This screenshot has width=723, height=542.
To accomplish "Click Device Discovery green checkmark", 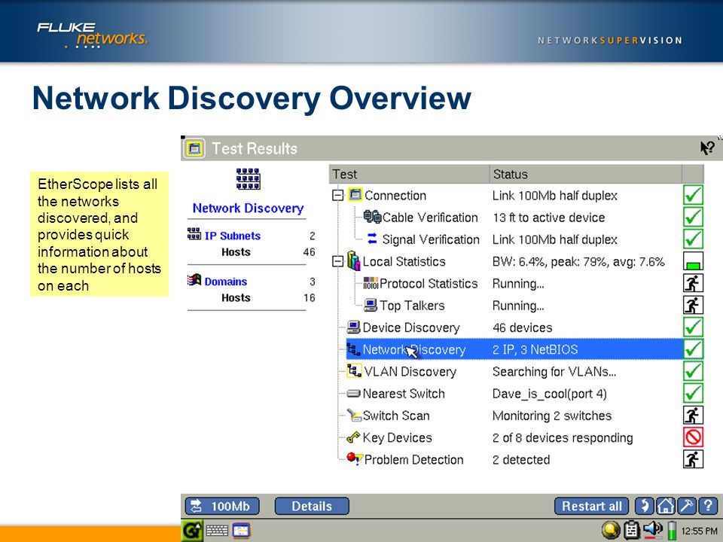I will pyautogui.click(x=693, y=327).
